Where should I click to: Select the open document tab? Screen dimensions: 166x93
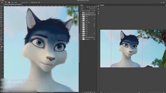click(x=13, y=4)
